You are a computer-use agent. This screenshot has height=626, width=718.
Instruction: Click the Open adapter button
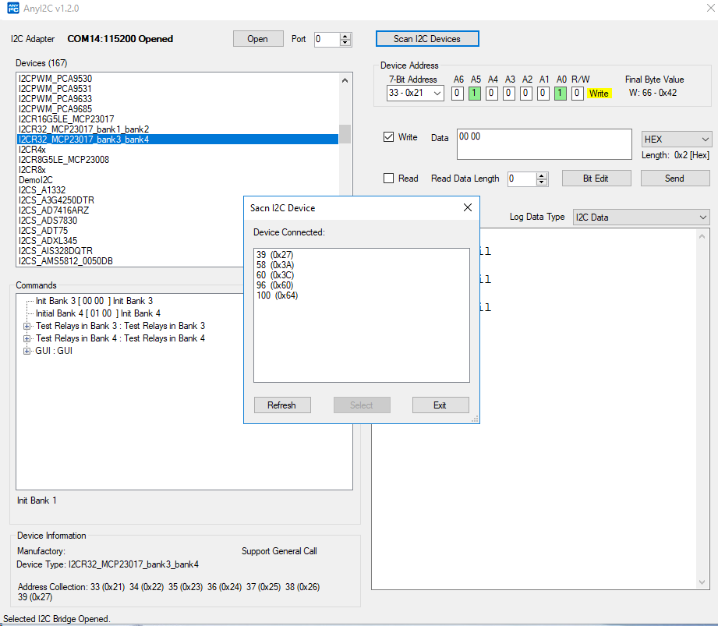click(258, 39)
